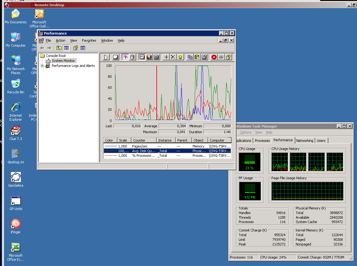The height and width of the screenshot is (266, 357).
Task: Click the Clear Display toolbar icon
Action: point(116,57)
